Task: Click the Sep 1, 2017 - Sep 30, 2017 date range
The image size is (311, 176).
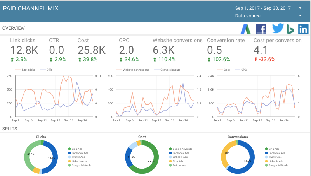Action: coord(263,8)
